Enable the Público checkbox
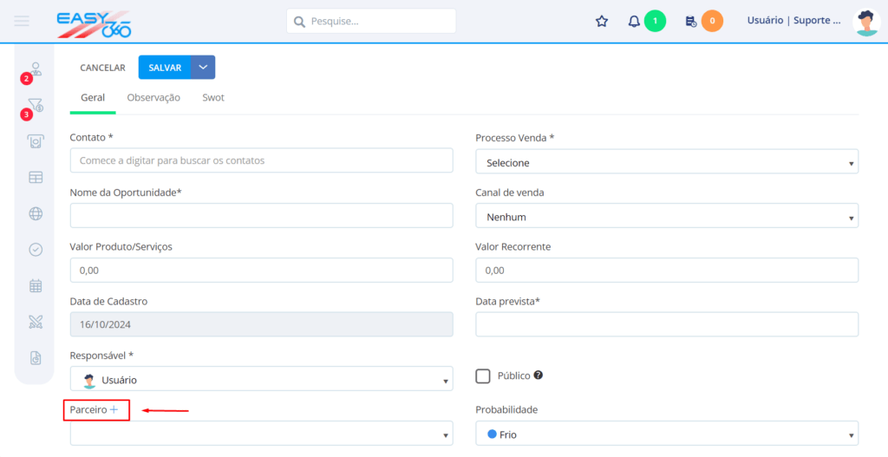This screenshot has width=888, height=457. point(483,376)
